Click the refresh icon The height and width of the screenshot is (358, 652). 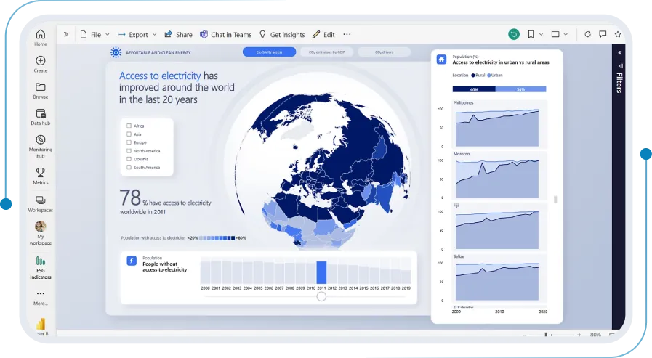[x=587, y=34]
